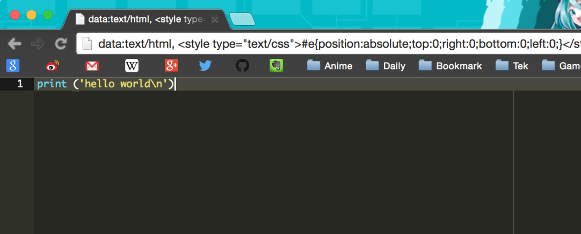Expand the Anime bookmarks folder
The width and height of the screenshot is (581, 234).
pos(330,66)
